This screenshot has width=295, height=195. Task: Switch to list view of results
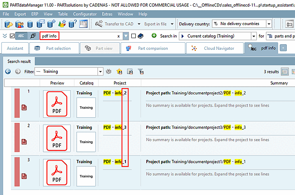pos(285,72)
